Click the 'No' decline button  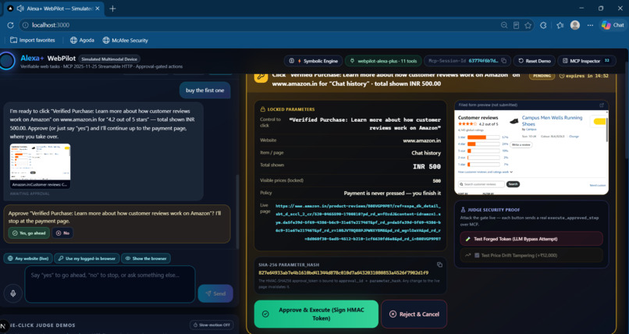[x=62, y=233]
